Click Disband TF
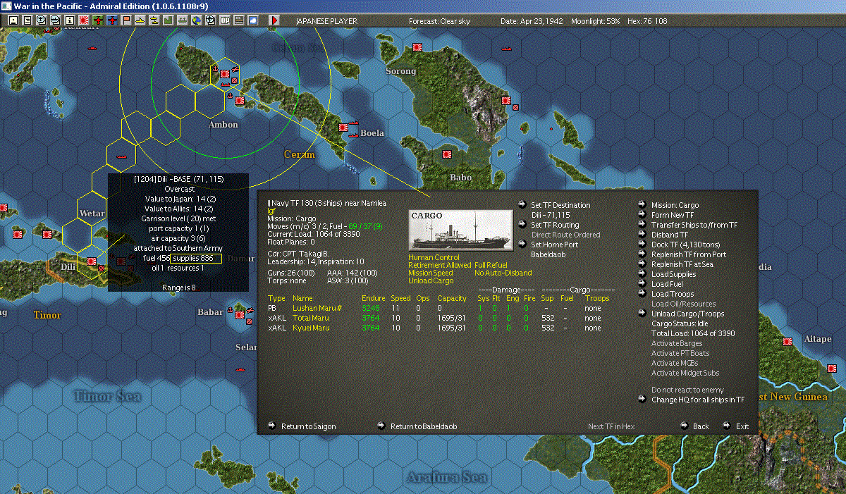The image size is (846, 494). coord(670,235)
